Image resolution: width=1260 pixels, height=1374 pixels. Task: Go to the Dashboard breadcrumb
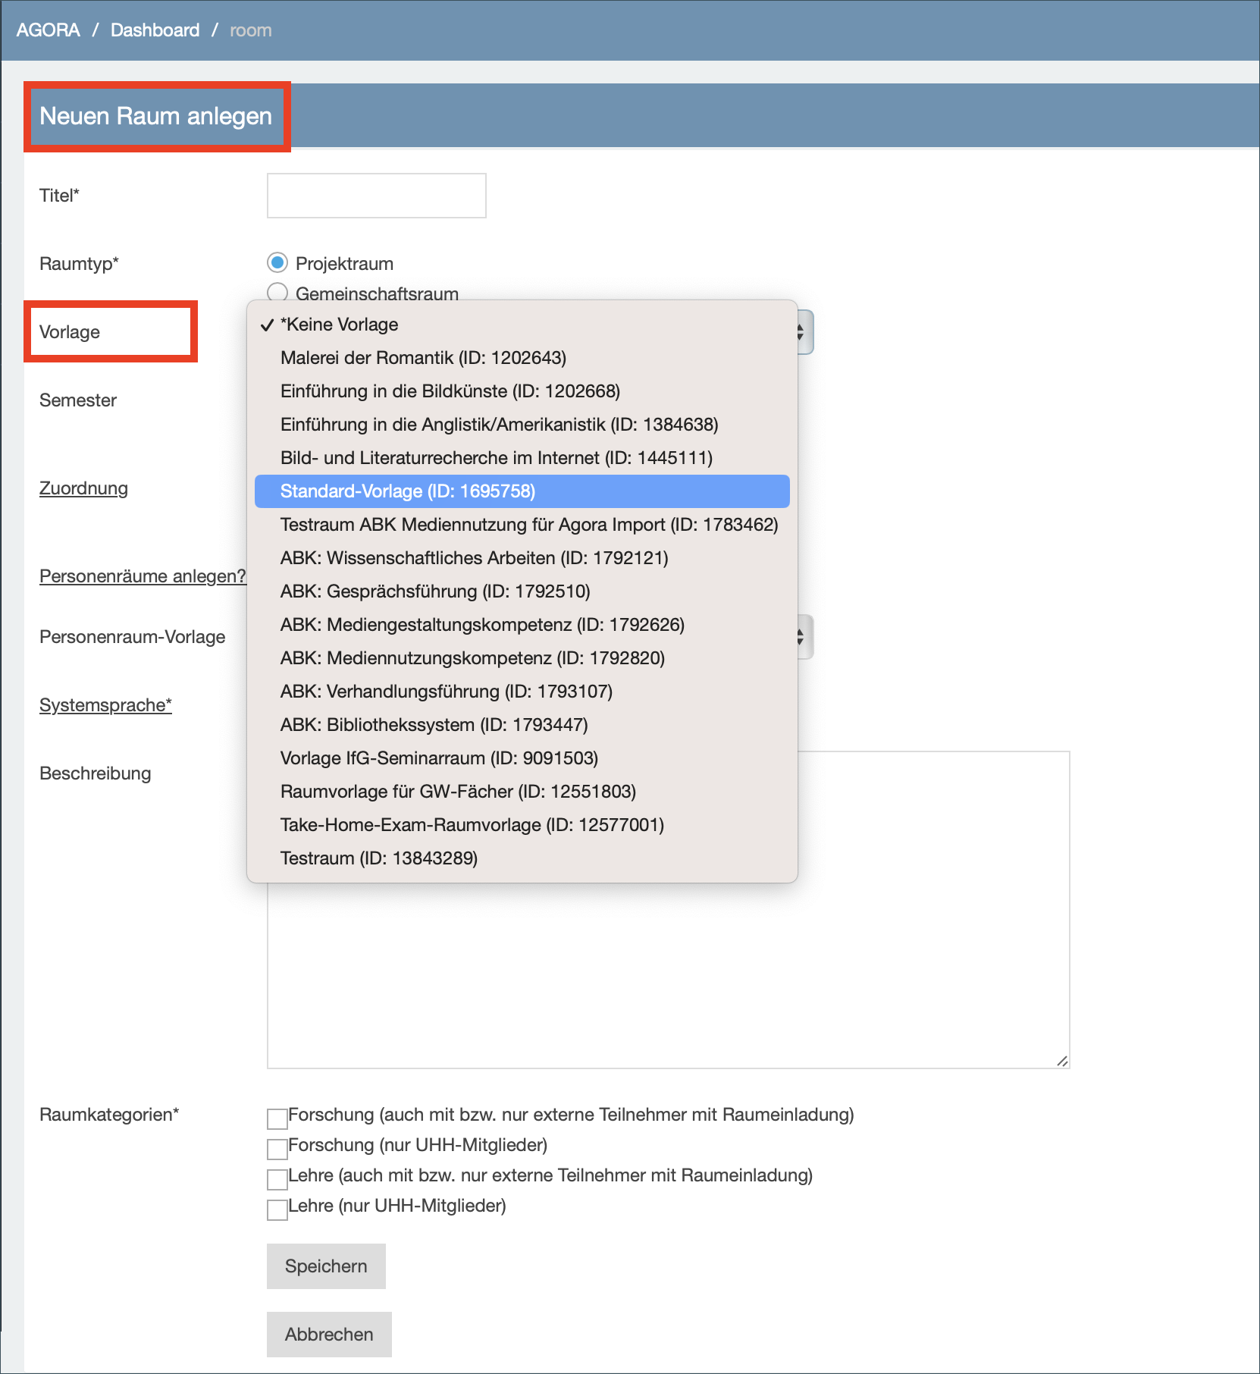coord(155,30)
